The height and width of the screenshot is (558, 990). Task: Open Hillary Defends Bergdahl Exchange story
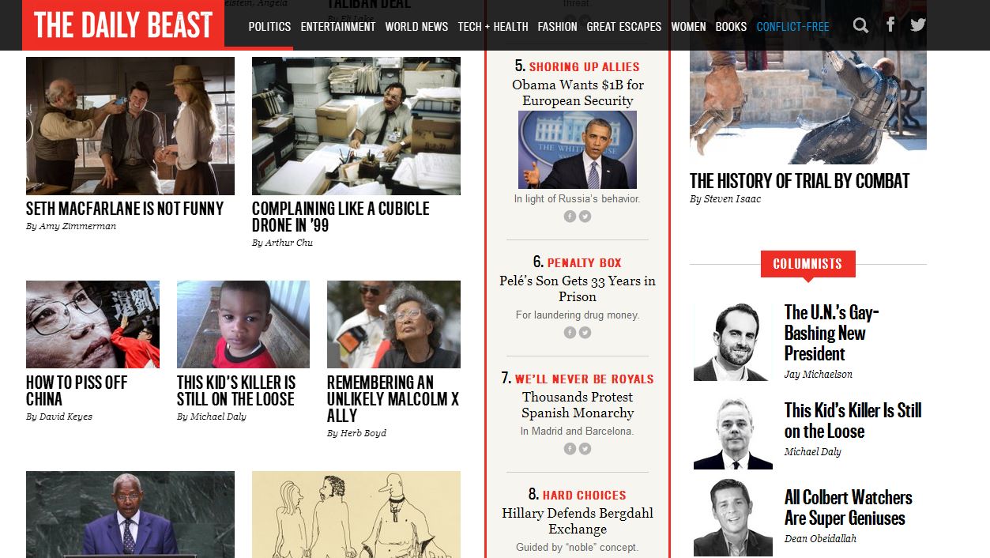[578, 521]
